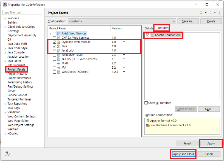Click the Save As... button
Viewport: 224px width, 161px height.
(x=188, y=21)
